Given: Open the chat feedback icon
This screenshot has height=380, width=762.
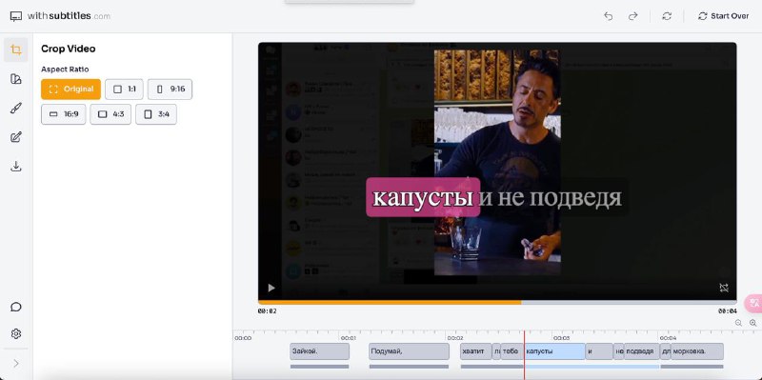Looking at the screenshot, I should pos(16,307).
